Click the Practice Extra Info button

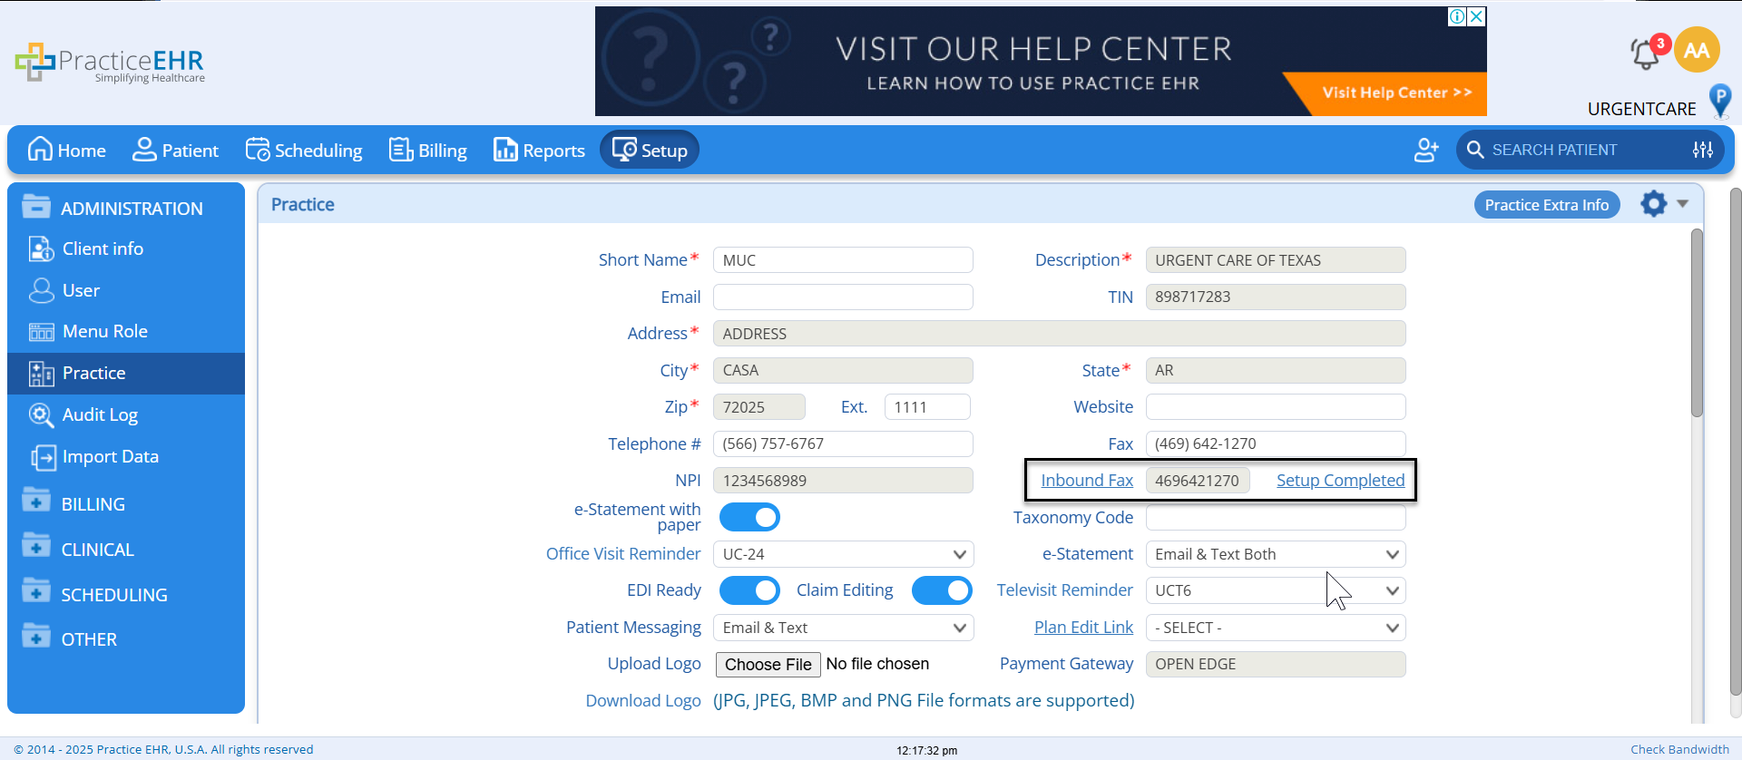point(1547,205)
